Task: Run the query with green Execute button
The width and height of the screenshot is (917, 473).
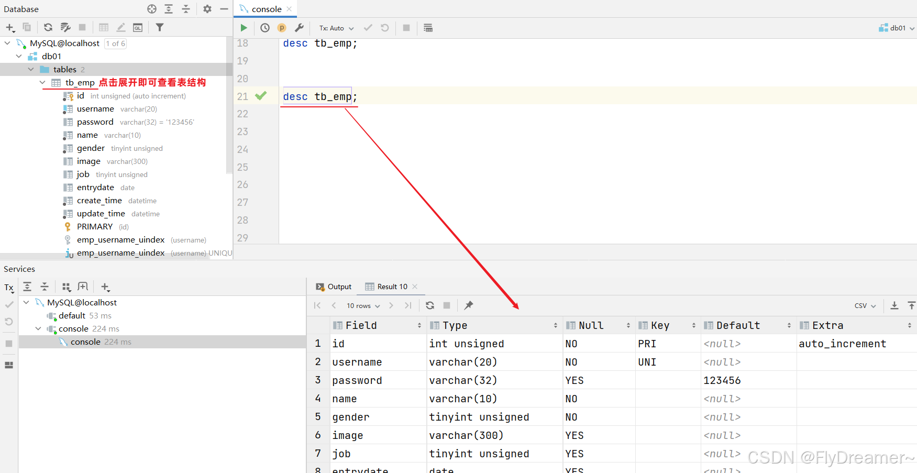Action: 244,28
